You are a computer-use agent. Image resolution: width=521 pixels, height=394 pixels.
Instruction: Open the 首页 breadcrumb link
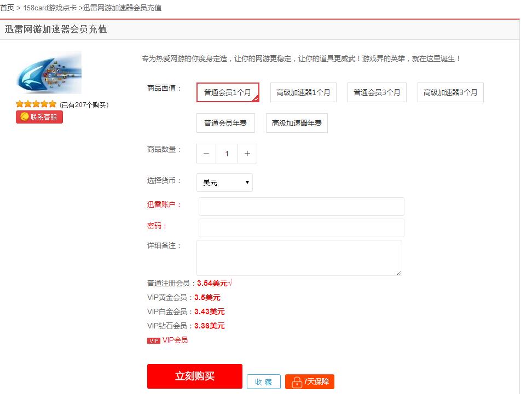point(7,8)
